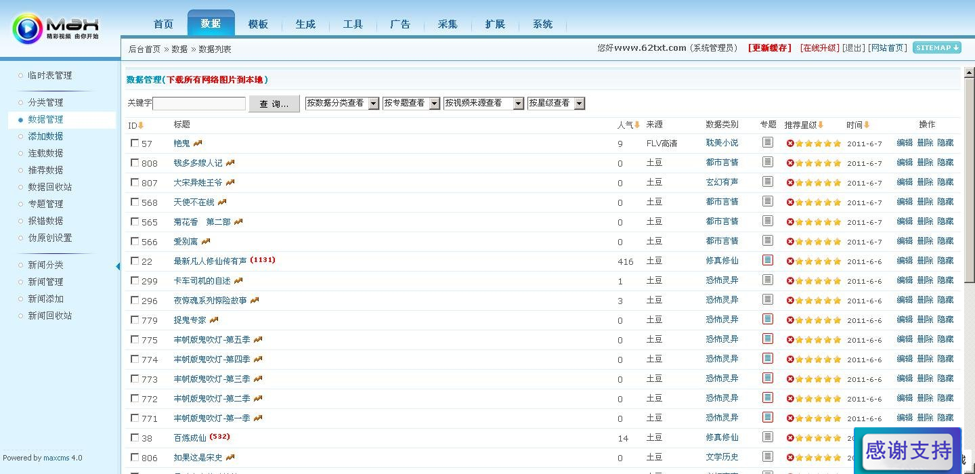The height and width of the screenshot is (474, 975).
Task: Click the chart icon next to 夜惊魂系列惊险故事
Action: click(255, 300)
